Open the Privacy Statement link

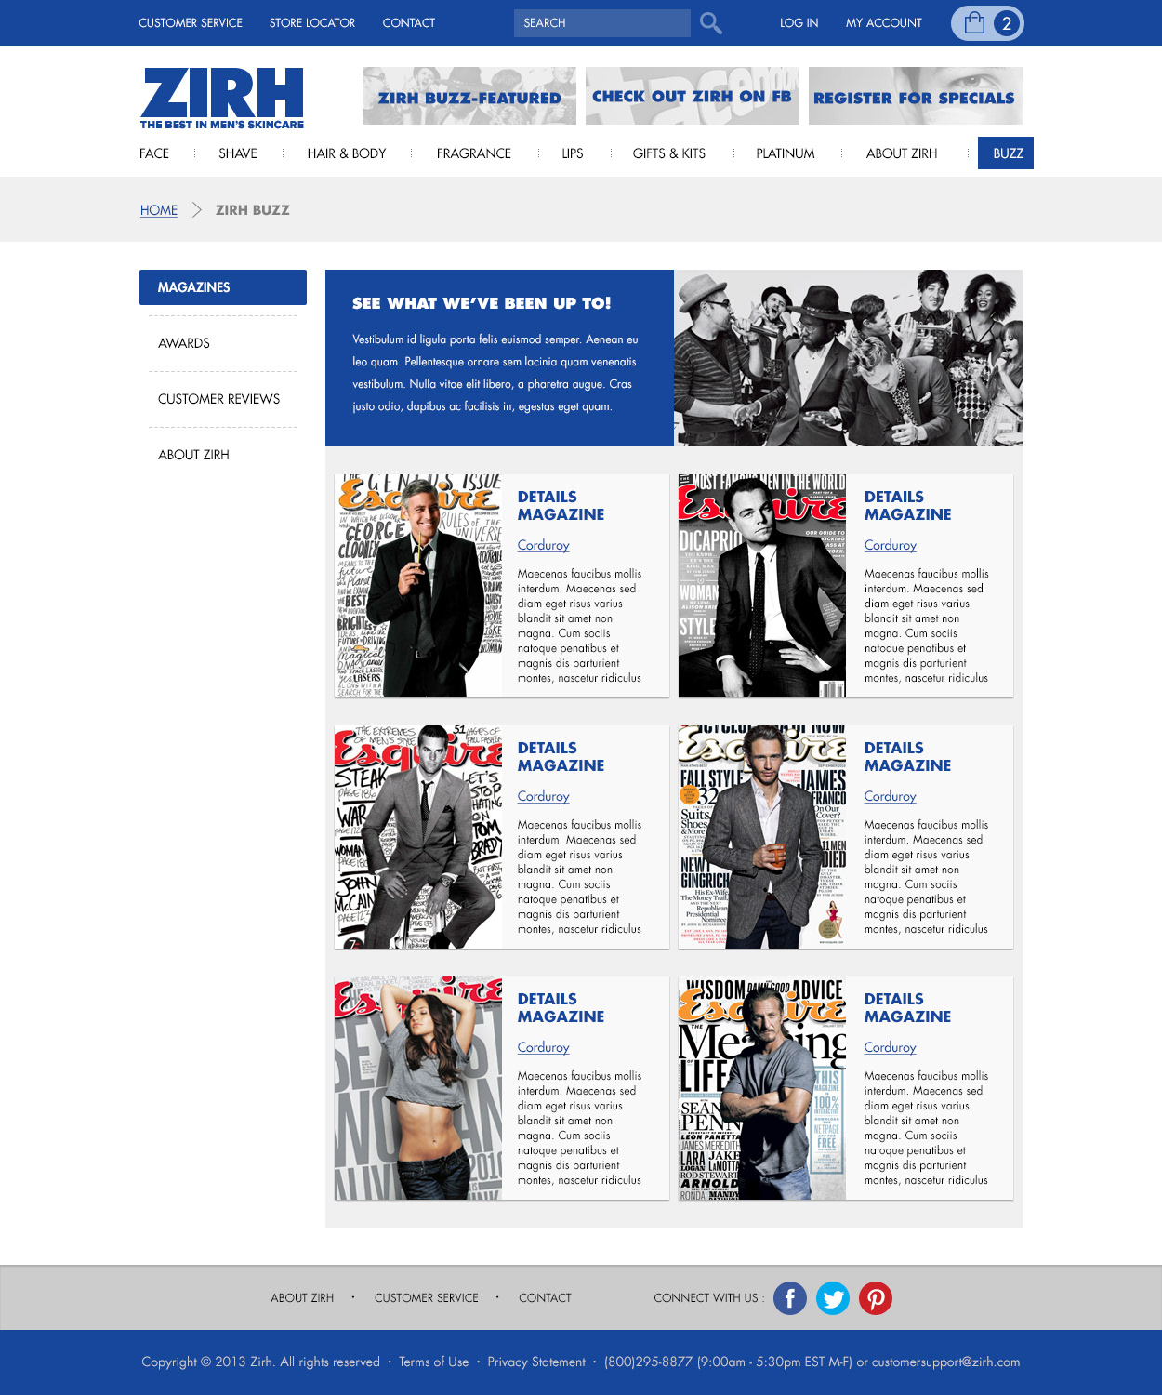click(536, 1362)
